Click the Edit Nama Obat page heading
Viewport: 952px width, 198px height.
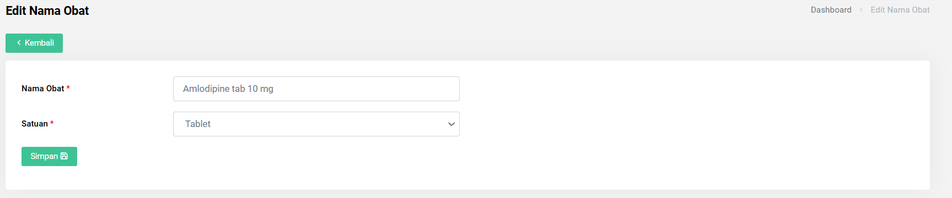(x=47, y=10)
